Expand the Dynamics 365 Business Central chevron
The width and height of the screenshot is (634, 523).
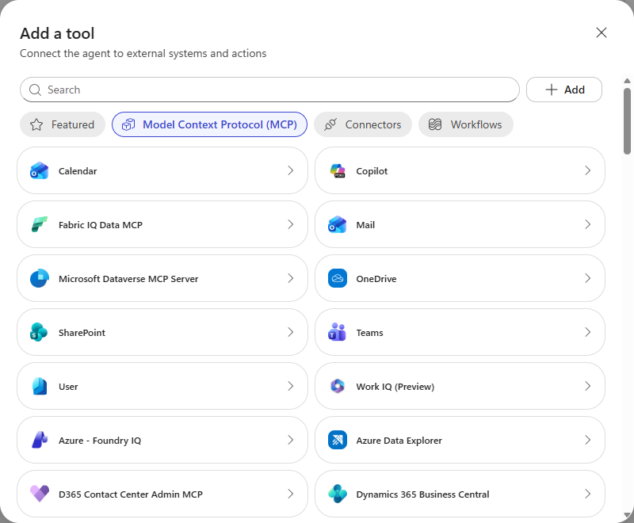coord(588,494)
